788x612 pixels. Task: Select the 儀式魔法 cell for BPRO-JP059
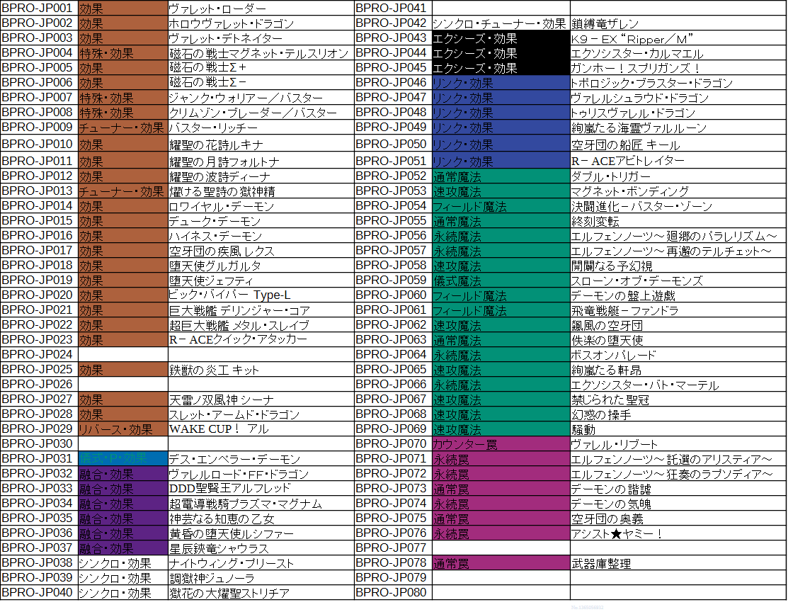point(501,280)
